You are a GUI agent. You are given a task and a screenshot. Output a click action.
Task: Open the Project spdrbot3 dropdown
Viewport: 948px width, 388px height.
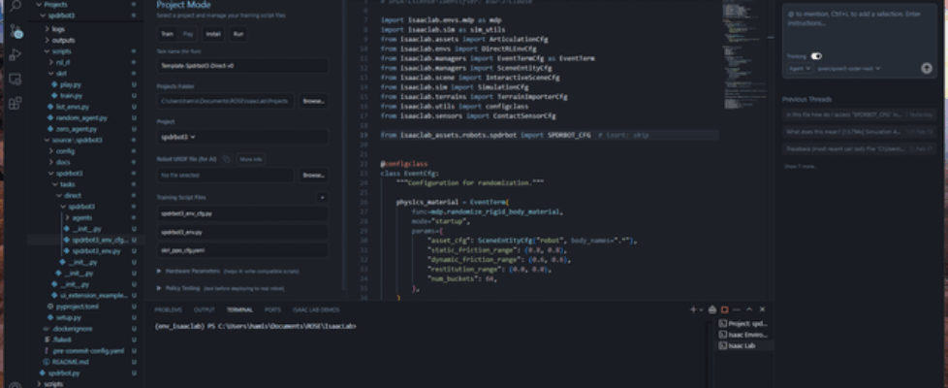(x=178, y=137)
